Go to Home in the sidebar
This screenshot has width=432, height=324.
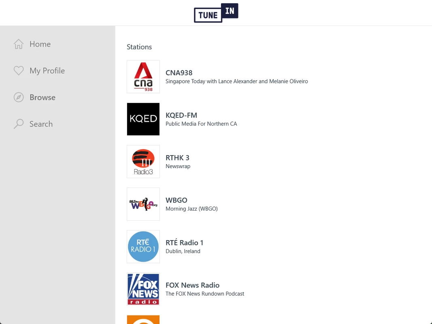click(x=40, y=44)
